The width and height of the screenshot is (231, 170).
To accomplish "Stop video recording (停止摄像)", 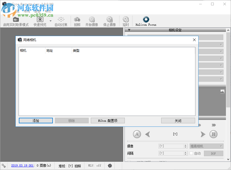I will [109, 21].
